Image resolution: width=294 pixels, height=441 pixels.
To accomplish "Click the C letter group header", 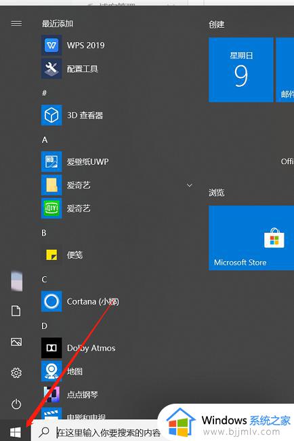I will click(44, 280).
